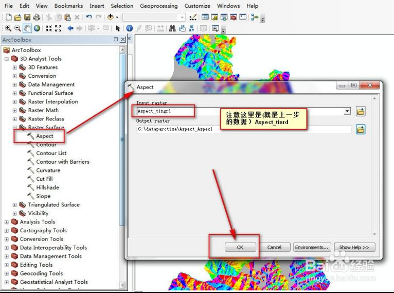The height and width of the screenshot is (293, 394).
Task: Click the Fixed Zoom Out arrows icon
Action: click(58, 28)
